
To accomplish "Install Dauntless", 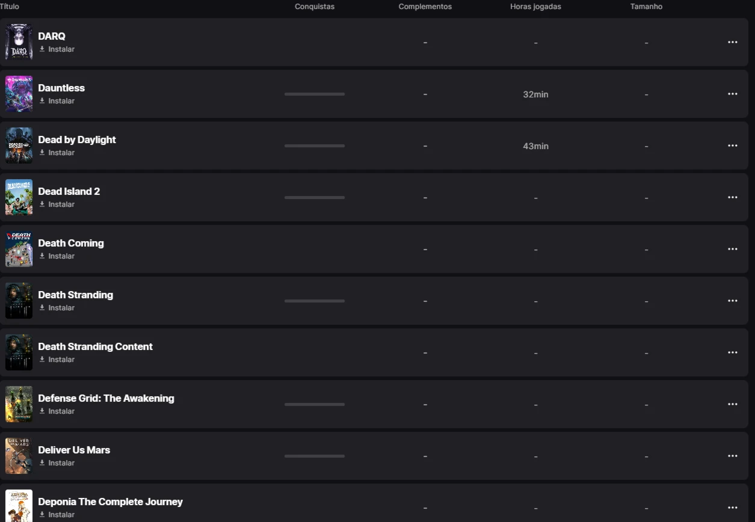I will tap(57, 101).
